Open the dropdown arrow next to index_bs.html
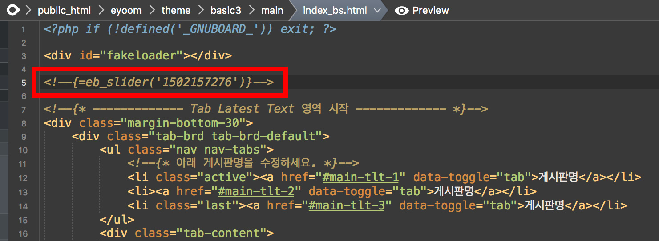 coord(377,10)
